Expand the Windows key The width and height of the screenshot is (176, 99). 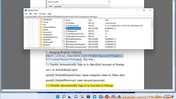click(x=39, y=45)
